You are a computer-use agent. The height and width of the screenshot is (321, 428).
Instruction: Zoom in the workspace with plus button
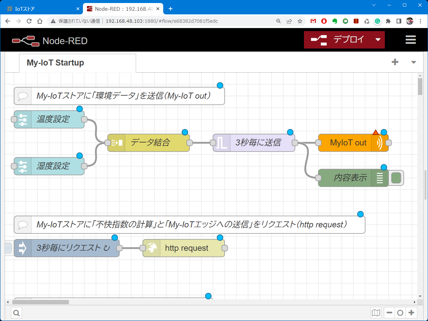[411, 313]
